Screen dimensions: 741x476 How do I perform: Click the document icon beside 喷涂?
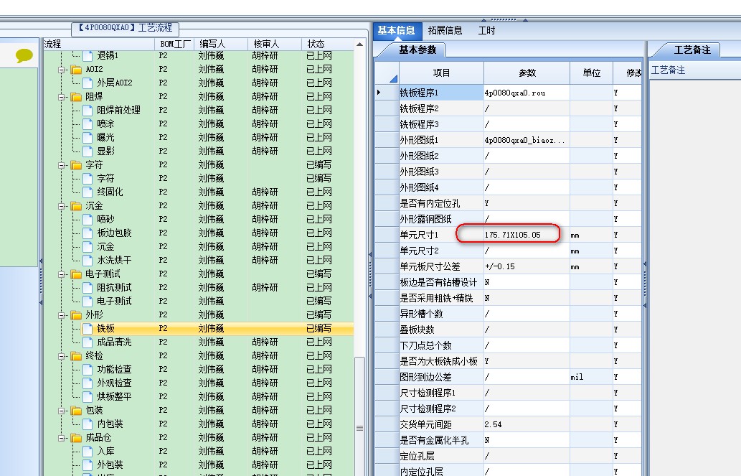[88, 124]
